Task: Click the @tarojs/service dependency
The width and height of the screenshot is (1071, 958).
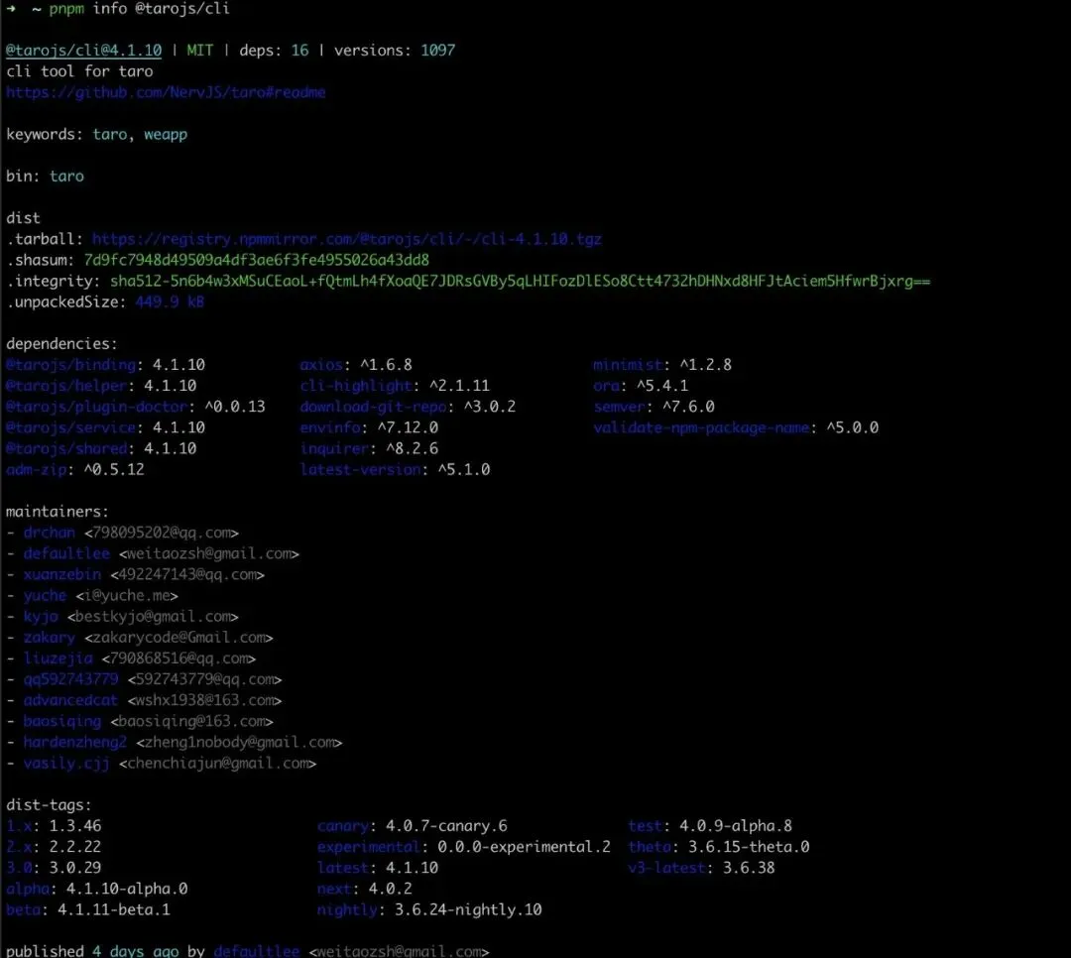Action: 71,427
